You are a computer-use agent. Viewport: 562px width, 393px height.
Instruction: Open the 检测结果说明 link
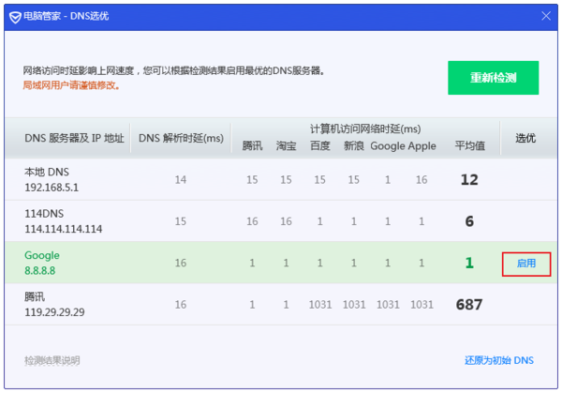click(52, 360)
